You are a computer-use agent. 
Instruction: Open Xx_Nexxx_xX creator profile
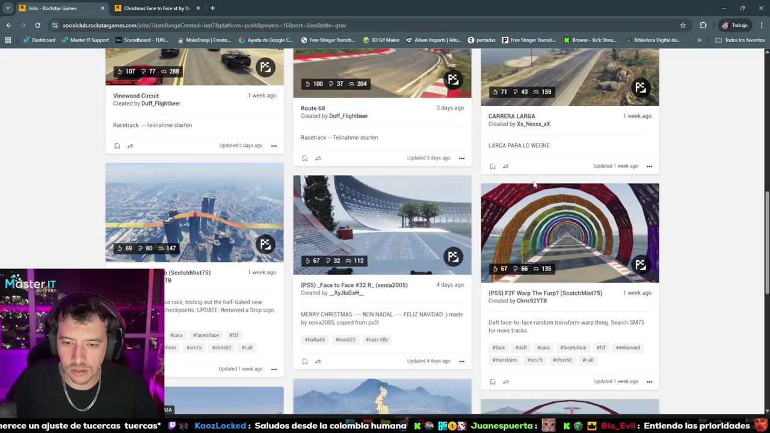coord(533,124)
